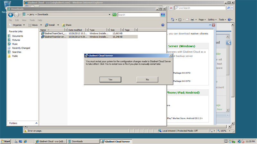The height and width of the screenshot is (144, 257).
Task: Launch Internet Explorer from quick launch
Action: coord(25,141)
